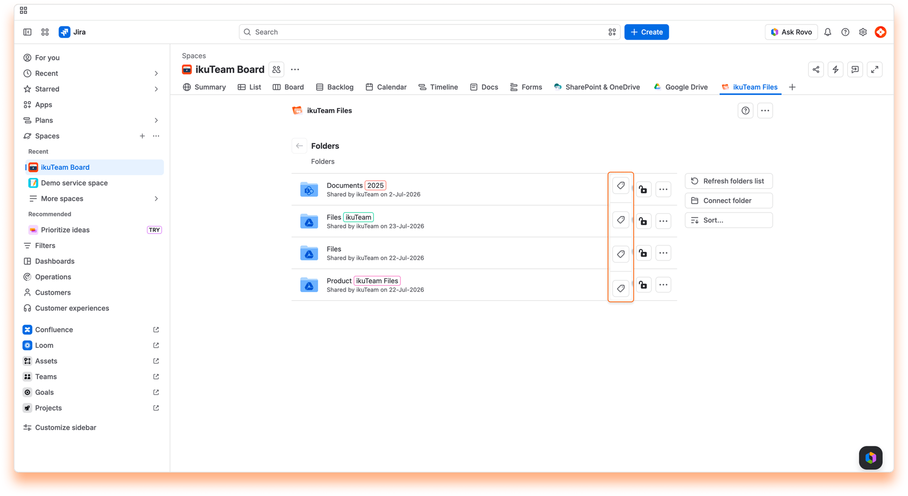Toggle the lock for Product ikuTeam Files folder
908x496 pixels.
pyautogui.click(x=643, y=285)
